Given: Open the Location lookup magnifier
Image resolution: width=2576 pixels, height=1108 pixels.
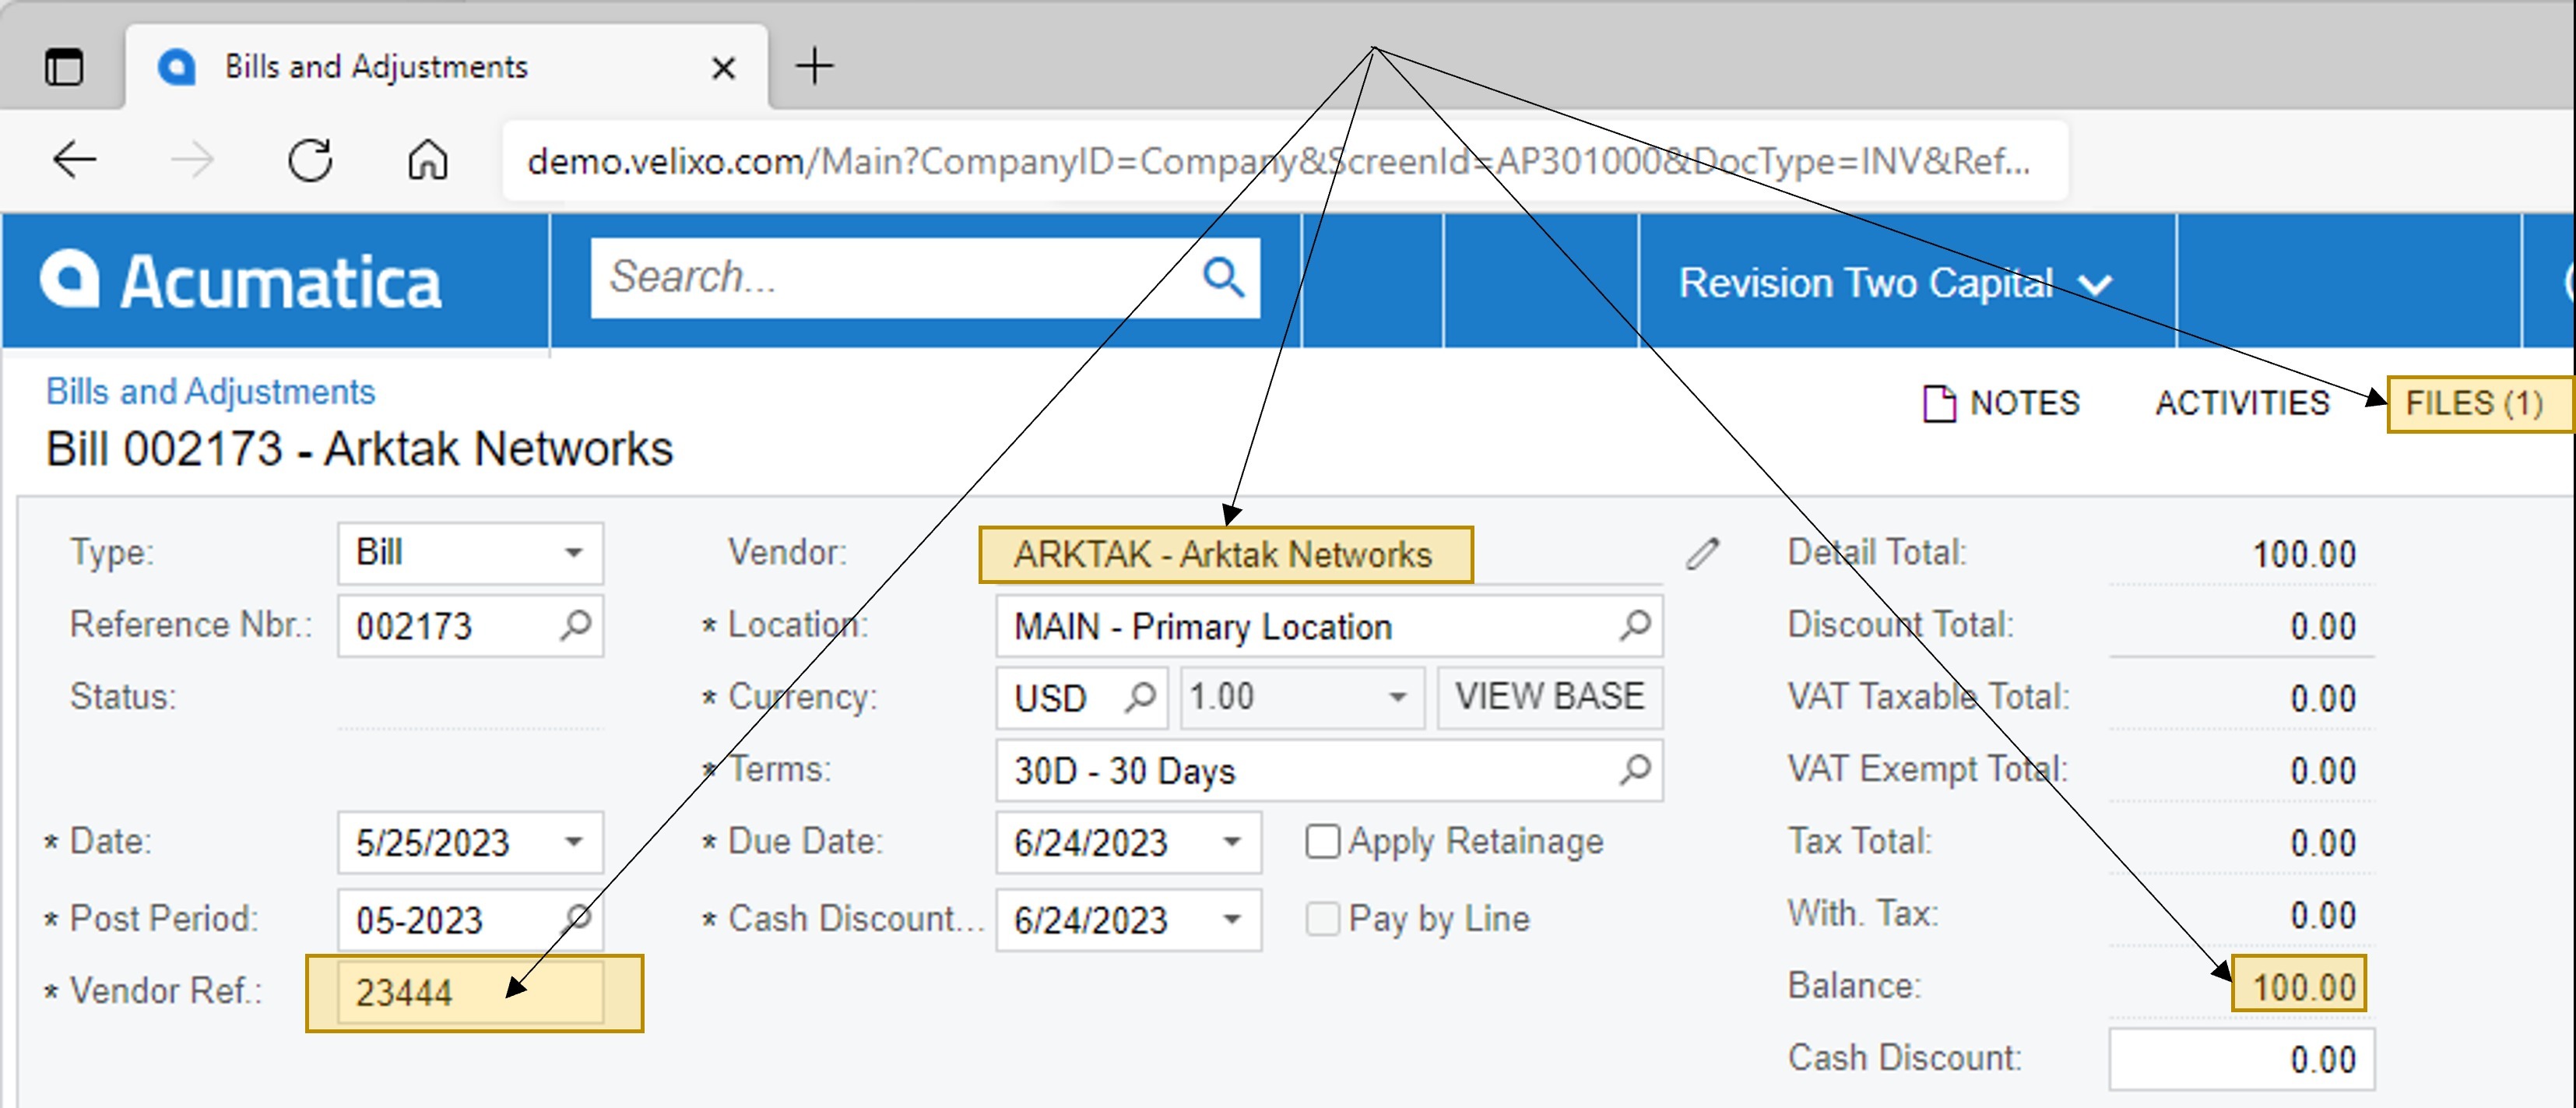Looking at the screenshot, I should (x=1635, y=626).
